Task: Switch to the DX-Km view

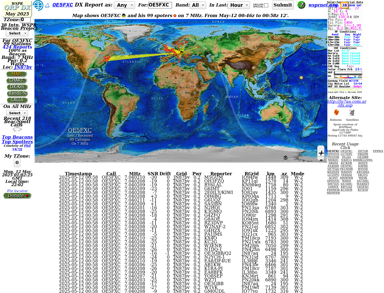Action: [17, 87]
